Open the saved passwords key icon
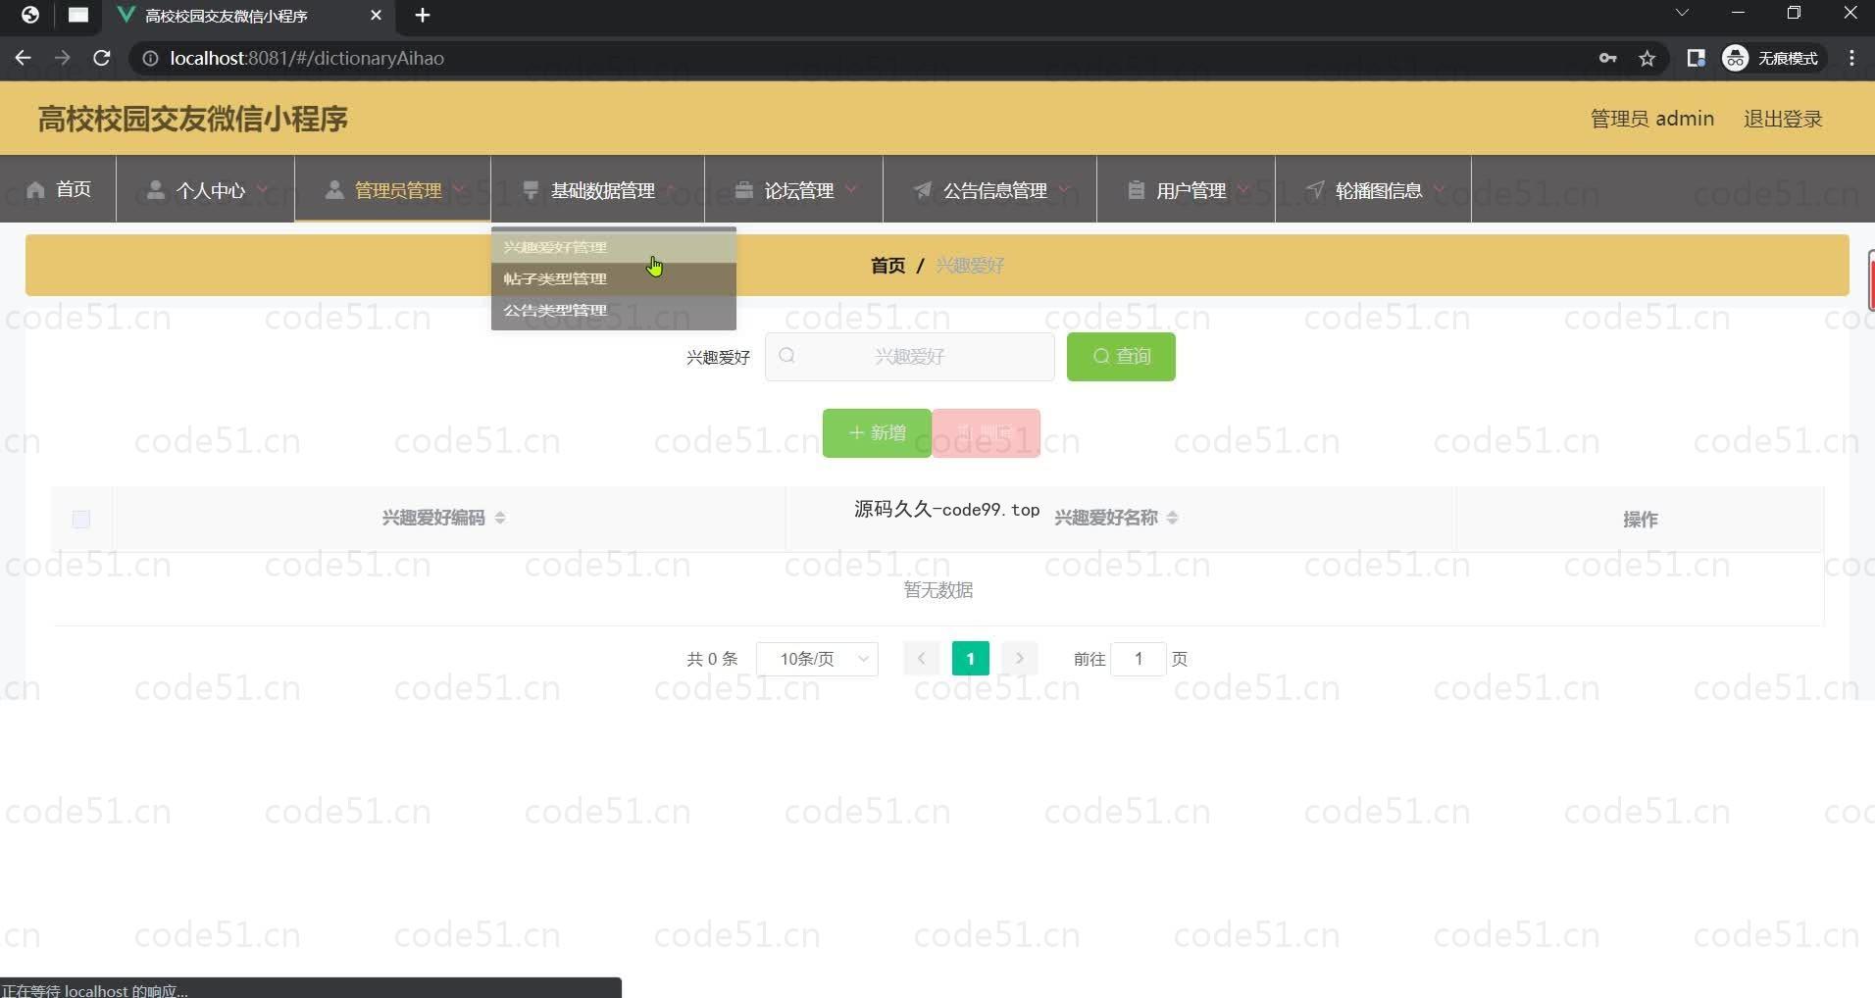Screen dimensions: 1875x998 point(1607,58)
